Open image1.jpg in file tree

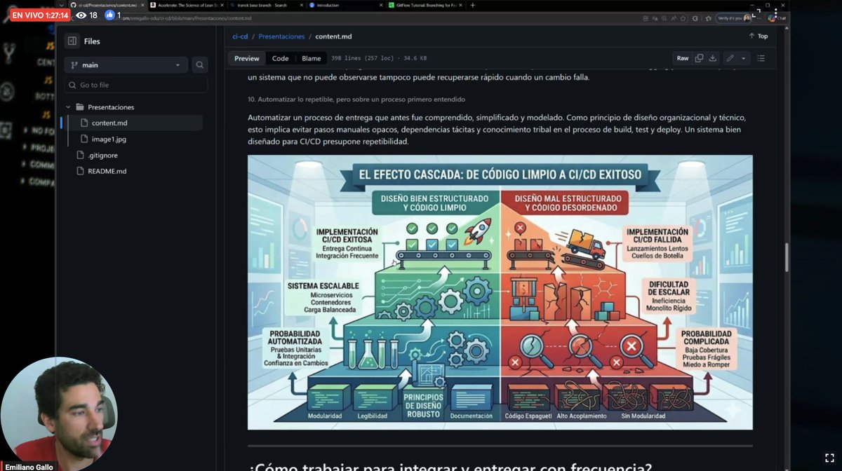[109, 139]
